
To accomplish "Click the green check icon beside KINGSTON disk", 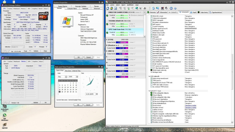I will pyautogui.click(x=107, y=16).
